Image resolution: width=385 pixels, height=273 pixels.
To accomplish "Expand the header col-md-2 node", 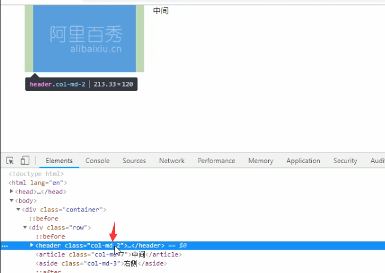I will 31,245.
